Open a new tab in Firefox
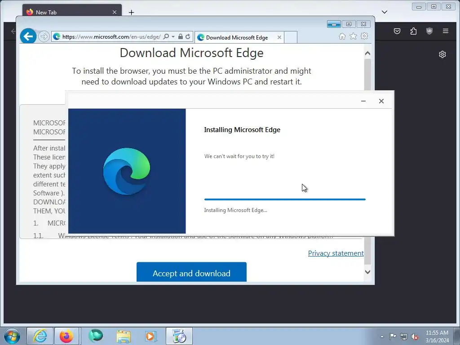The width and height of the screenshot is (460, 345). [x=132, y=12]
